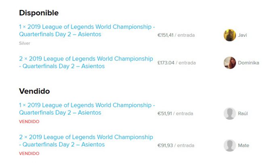Click the €151,41 / entrada price
Viewport: 275px width, 163px height.
[x=176, y=35]
